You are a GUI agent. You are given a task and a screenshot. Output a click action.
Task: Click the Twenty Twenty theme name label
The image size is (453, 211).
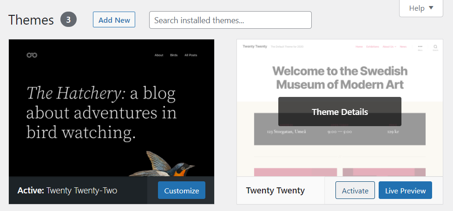click(x=276, y=191)
